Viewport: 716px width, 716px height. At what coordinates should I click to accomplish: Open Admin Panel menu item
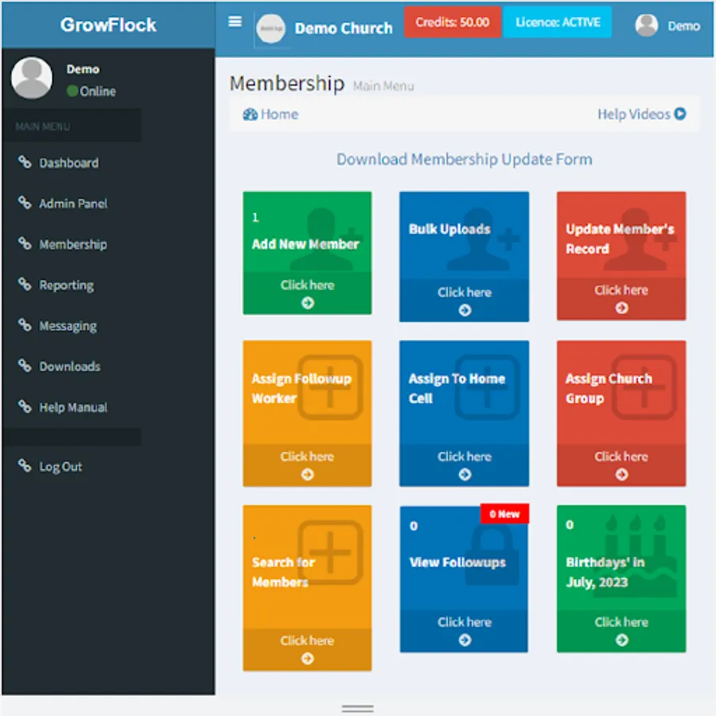point(73,203)
